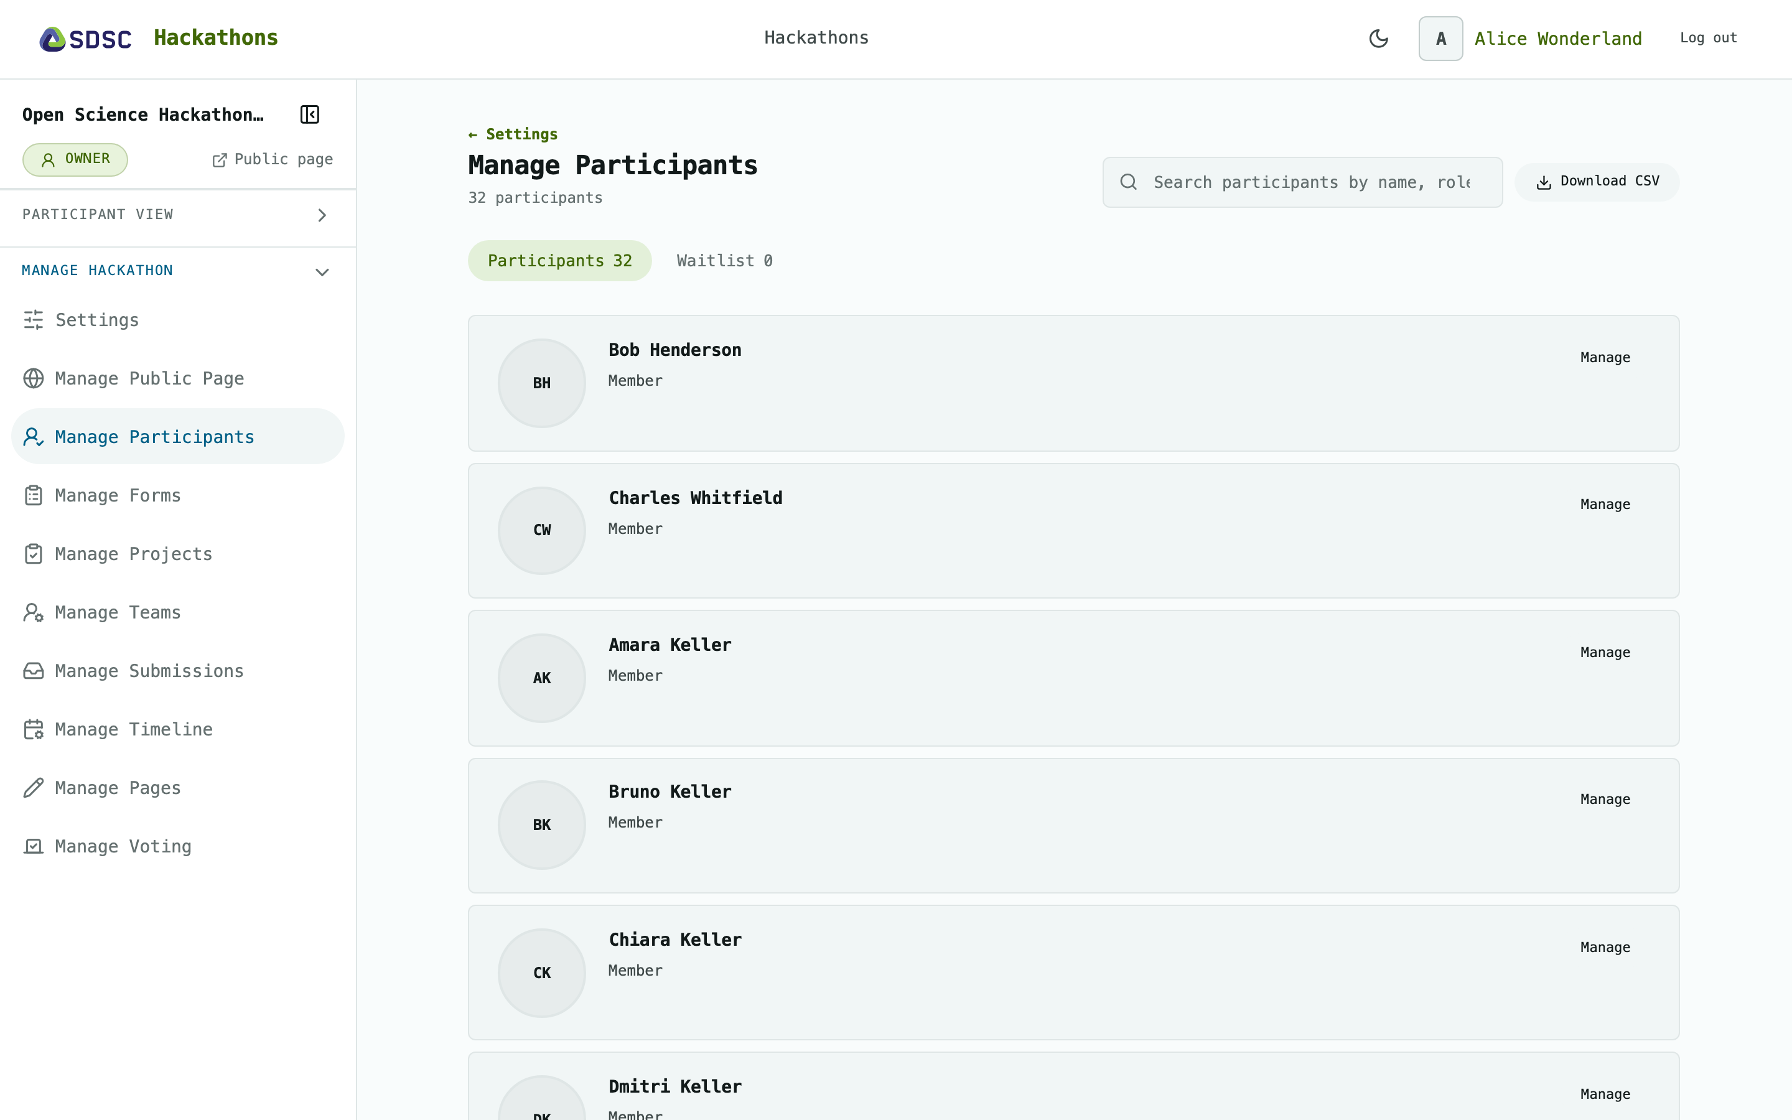This screenshot has height=1120, width=1792.
Task: Open Manage Submissions
Action: pyautogui.click(x=178, y=671)
